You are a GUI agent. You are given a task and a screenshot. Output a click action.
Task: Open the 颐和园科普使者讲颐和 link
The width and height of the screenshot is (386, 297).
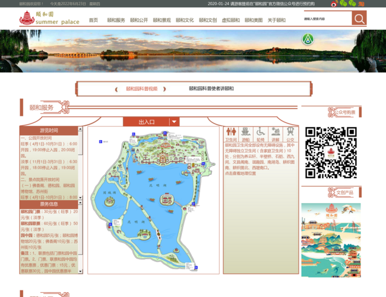coord(211,89)
